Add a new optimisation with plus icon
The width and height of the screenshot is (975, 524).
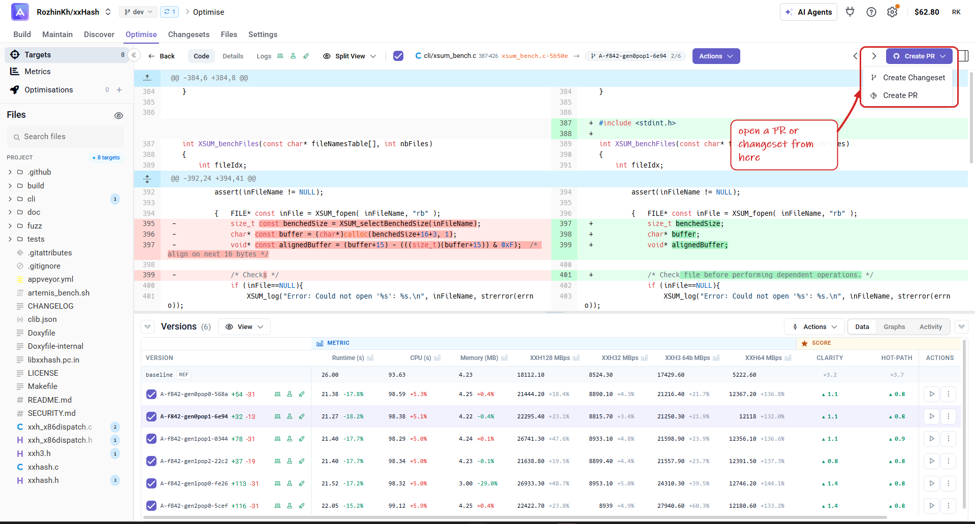click(119, 90)
